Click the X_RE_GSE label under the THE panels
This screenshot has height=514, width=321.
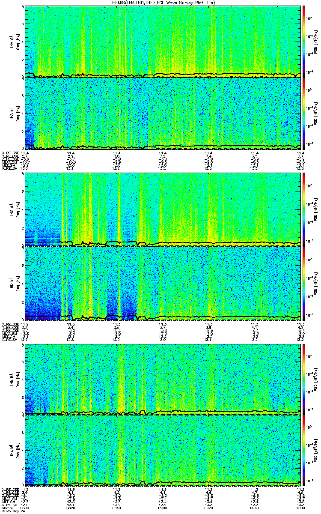tap(10, 489)
